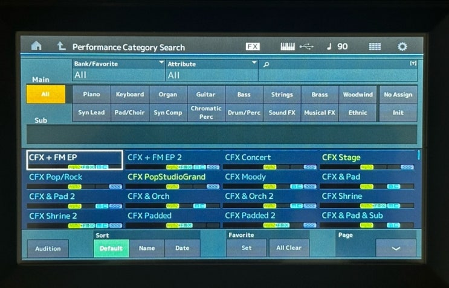
Task: Open the Attribute dropdown
Action: point(212,70)
